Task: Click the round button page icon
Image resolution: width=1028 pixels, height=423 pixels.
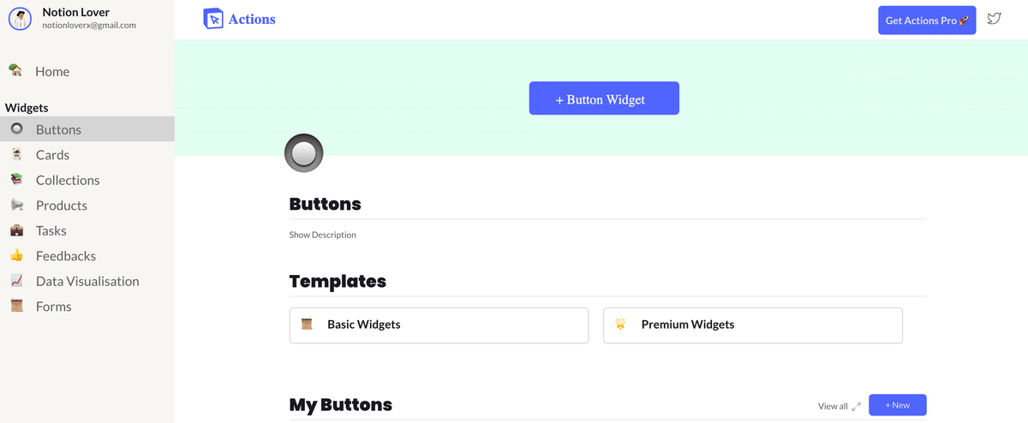Action: [x=303, y=153]
